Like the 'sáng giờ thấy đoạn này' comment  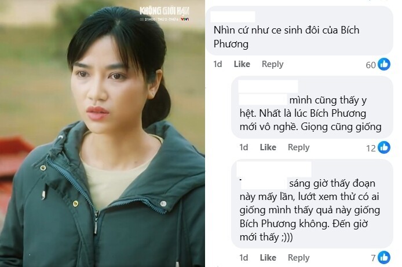click(x=268, y=258)
